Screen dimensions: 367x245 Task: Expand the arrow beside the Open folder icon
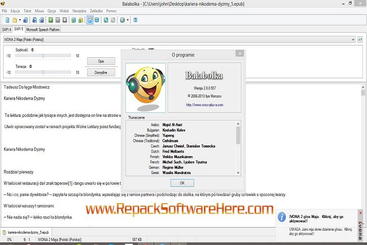pos(20,20)
